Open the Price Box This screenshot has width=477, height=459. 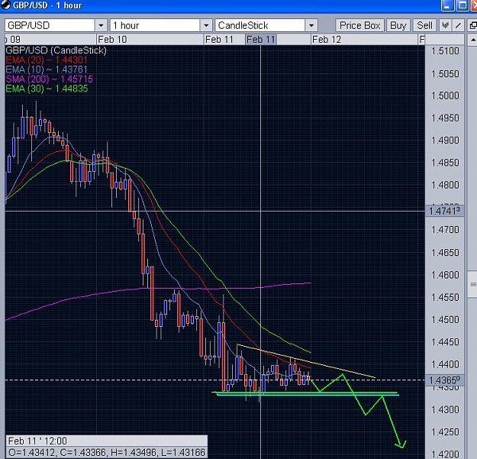[360, 25]
